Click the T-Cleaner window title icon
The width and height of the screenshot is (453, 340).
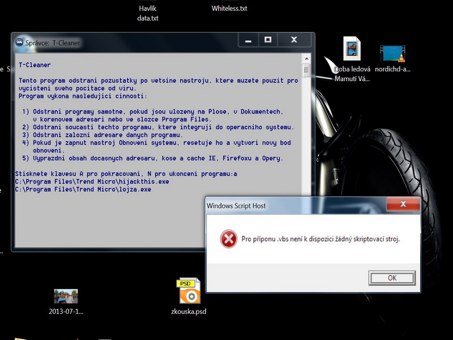click(x=20, y=41)
